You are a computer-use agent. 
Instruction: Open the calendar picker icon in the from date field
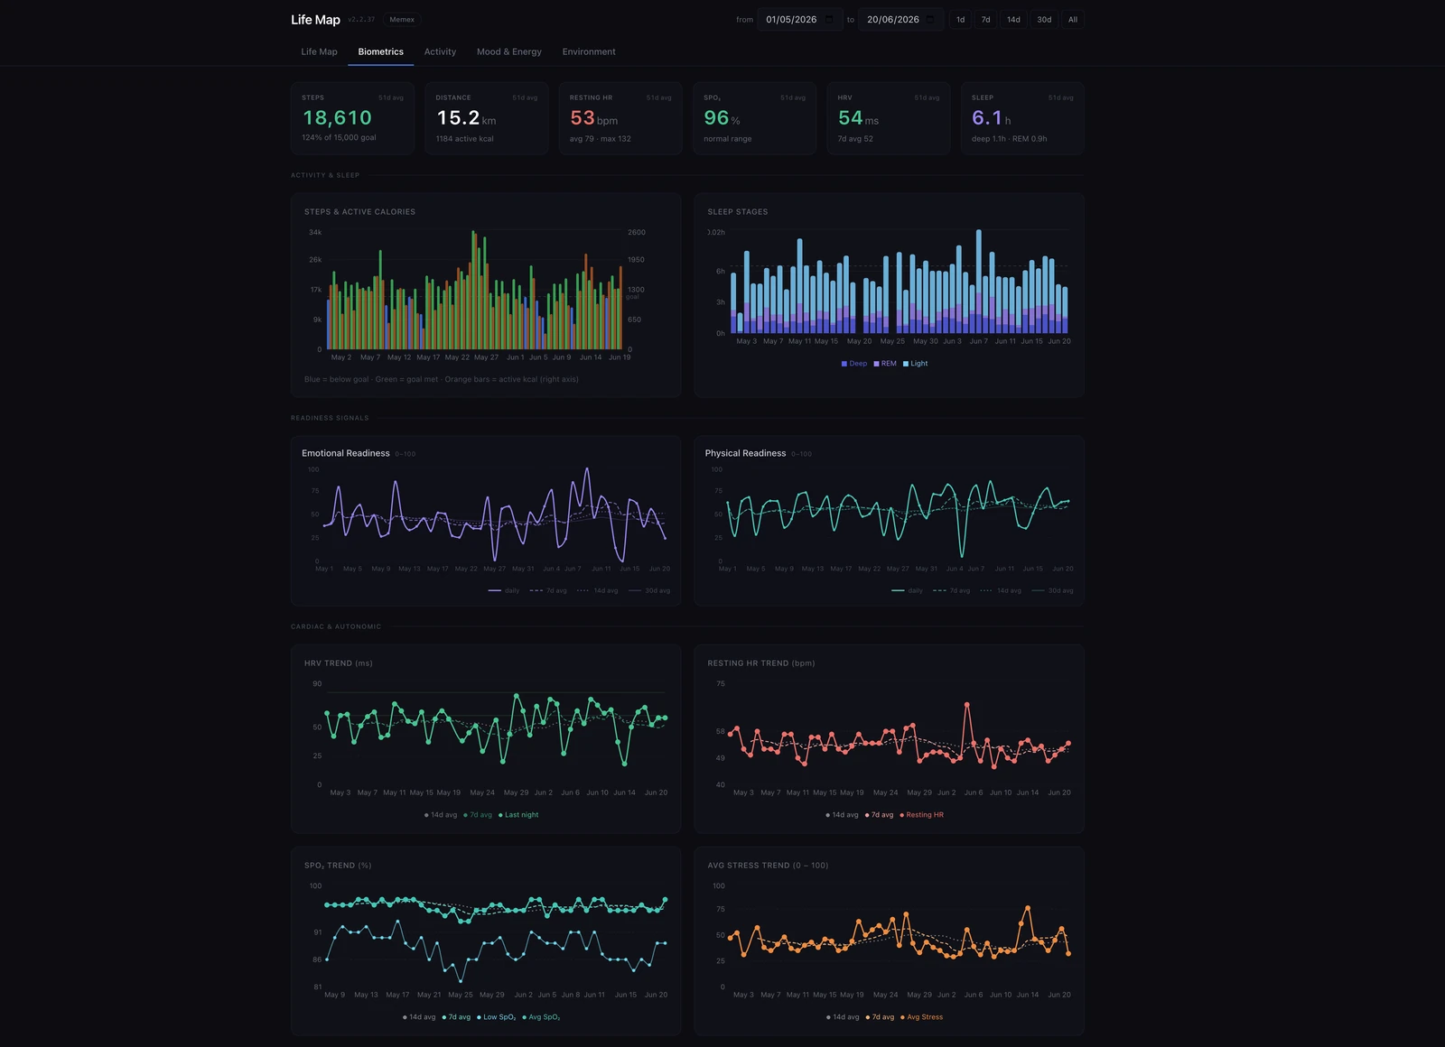(829, 19)
